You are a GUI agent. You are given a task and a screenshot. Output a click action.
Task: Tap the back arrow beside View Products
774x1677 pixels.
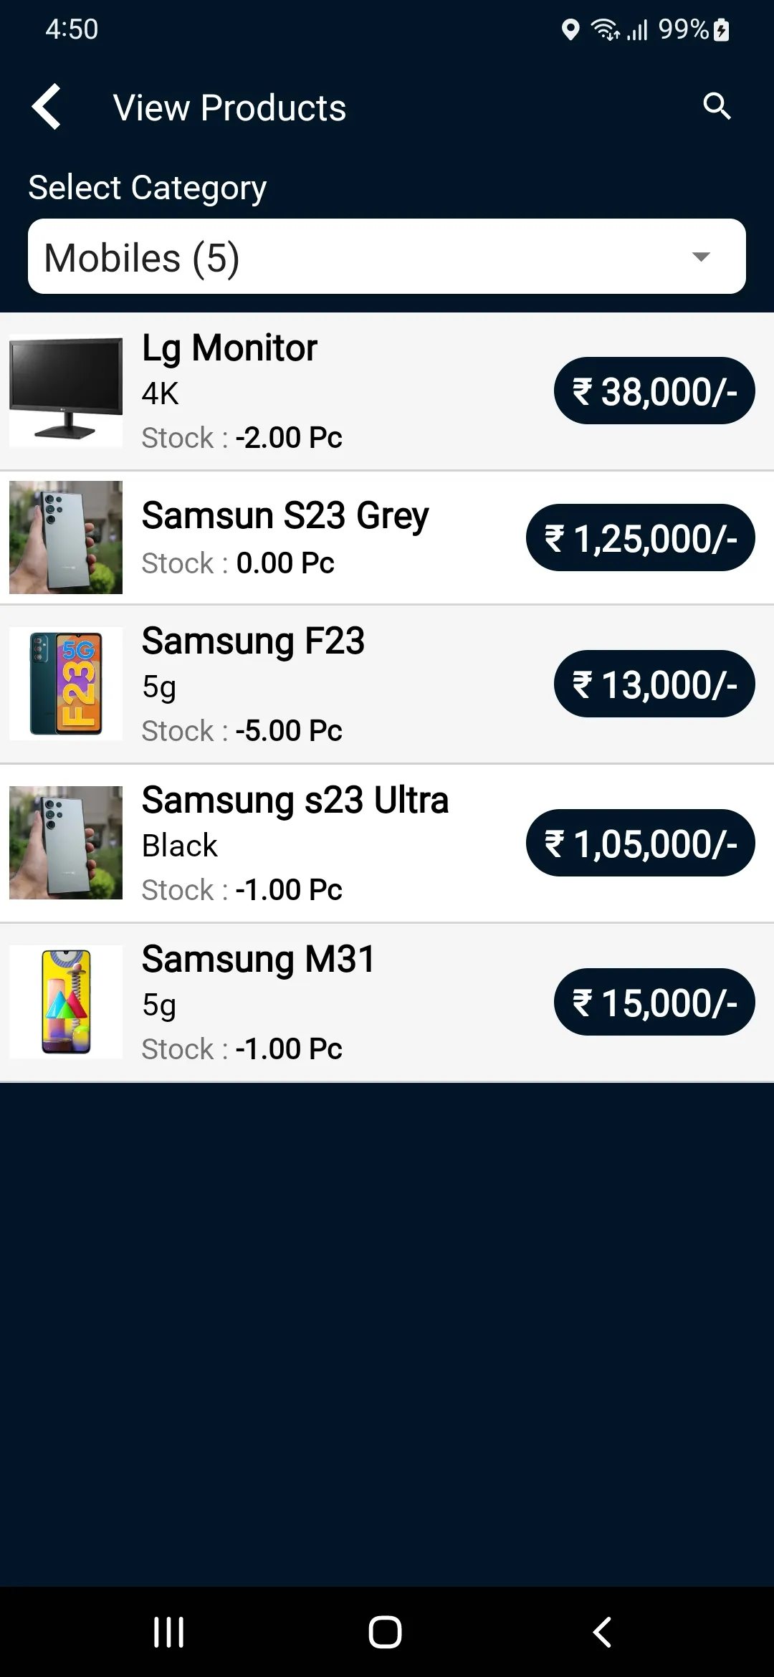(x=47, y=107)
